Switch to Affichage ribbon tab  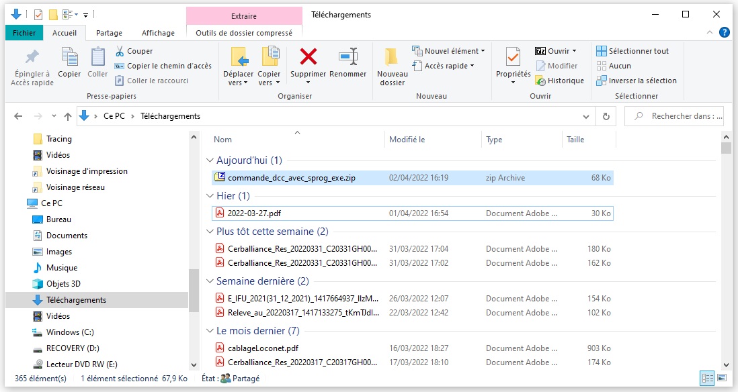pyautogui.click(x=158, y=33)
